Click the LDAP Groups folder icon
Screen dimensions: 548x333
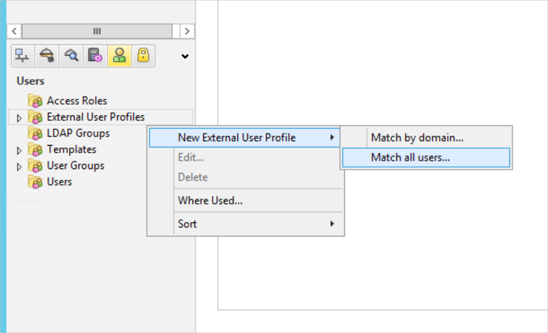[x=35, y=133]
